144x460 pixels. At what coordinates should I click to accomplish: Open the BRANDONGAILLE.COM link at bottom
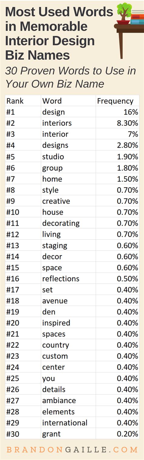click(72, 449)
